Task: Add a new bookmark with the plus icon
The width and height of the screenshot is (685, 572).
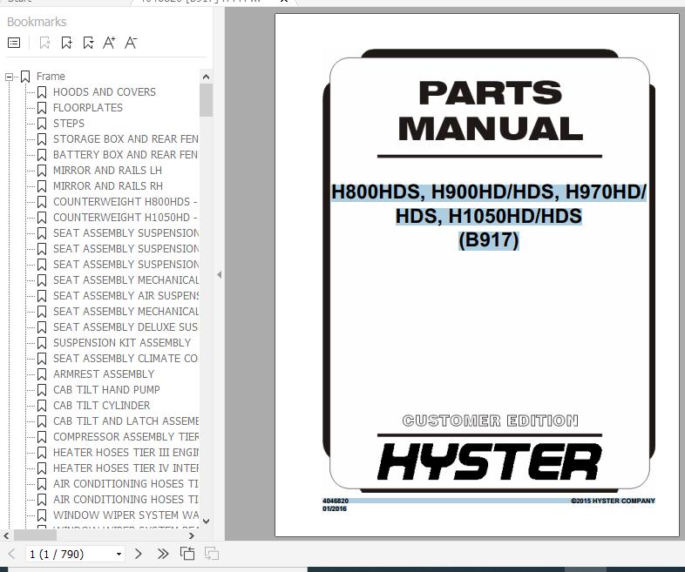Action: click(66, 43)
